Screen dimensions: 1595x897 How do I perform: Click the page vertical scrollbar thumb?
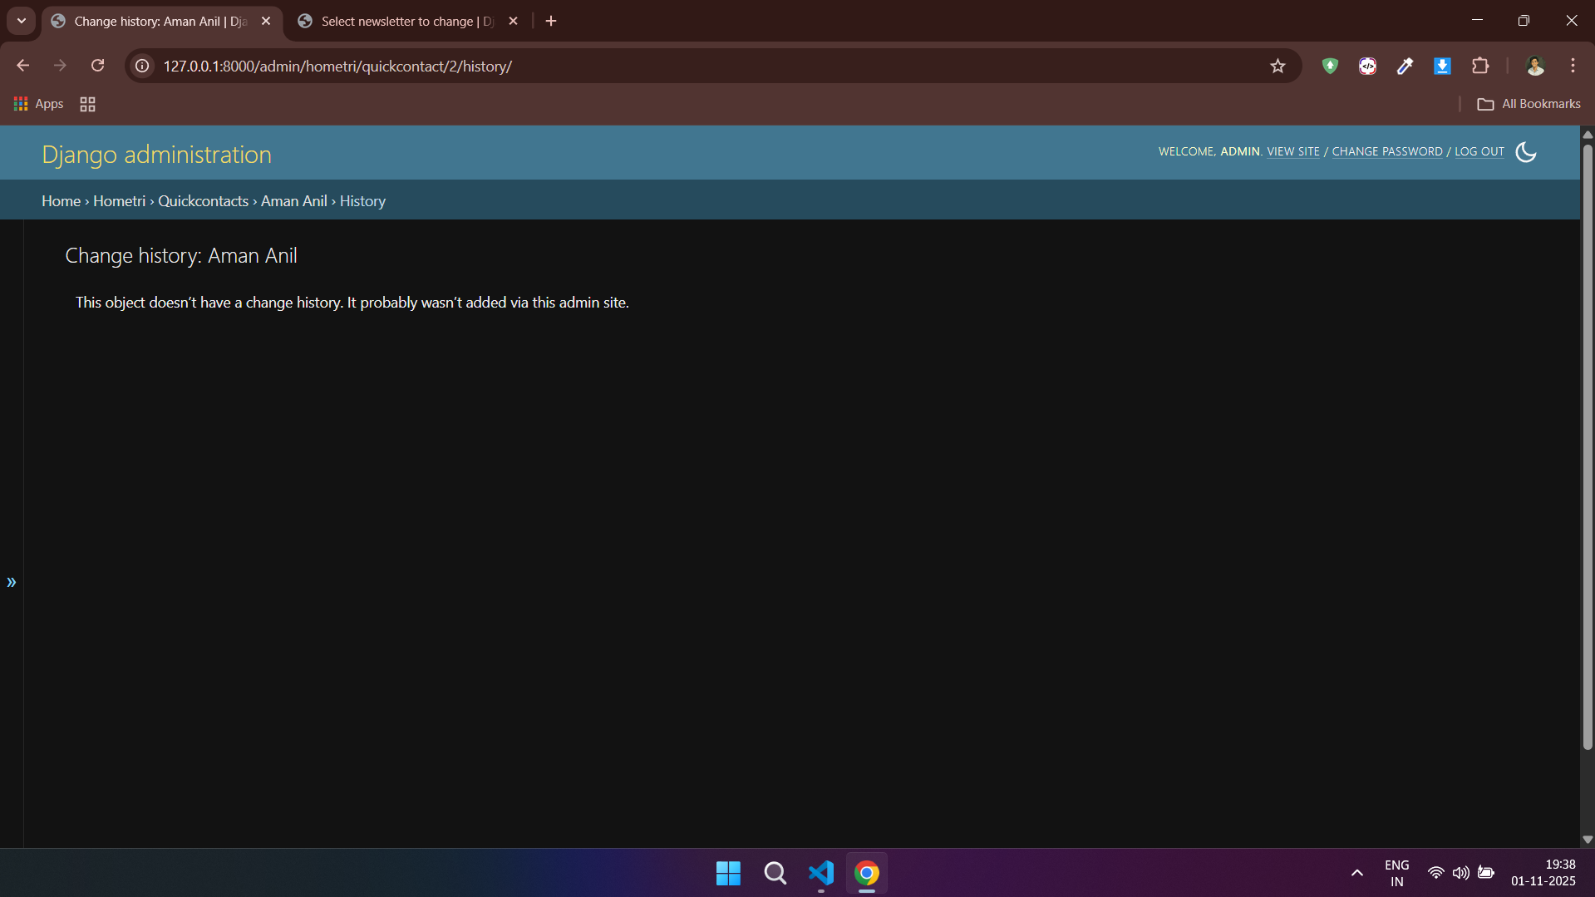point(1588,447)
